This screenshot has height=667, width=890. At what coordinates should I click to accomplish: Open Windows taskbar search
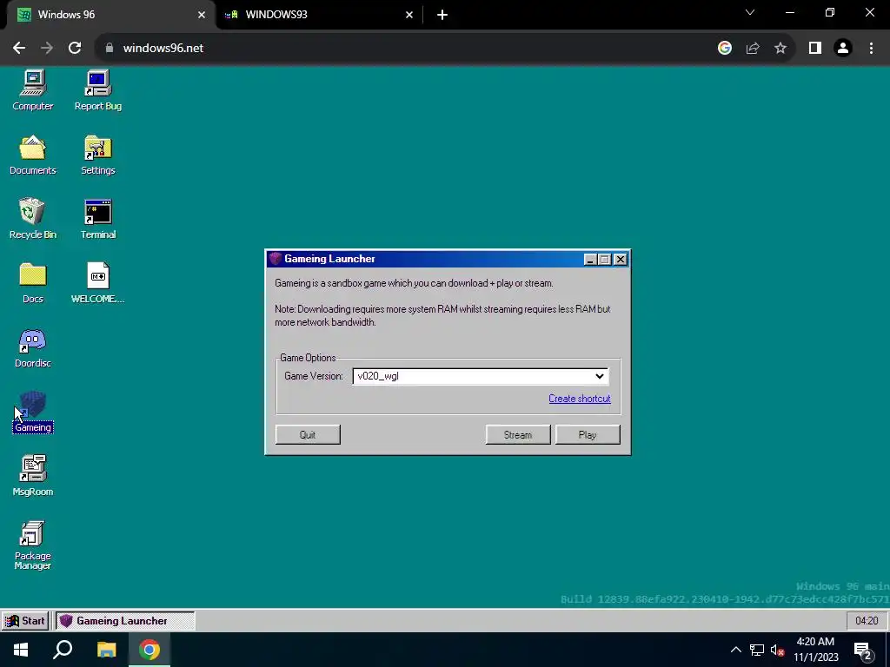(x=63, y=650)
